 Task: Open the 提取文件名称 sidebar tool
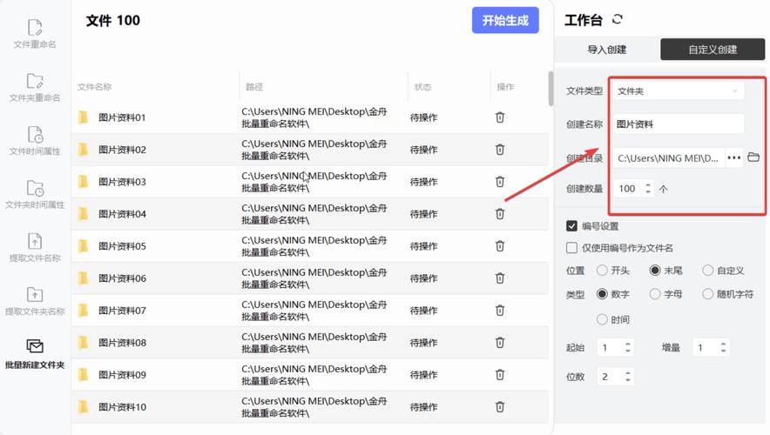click(x=34, y=248)
